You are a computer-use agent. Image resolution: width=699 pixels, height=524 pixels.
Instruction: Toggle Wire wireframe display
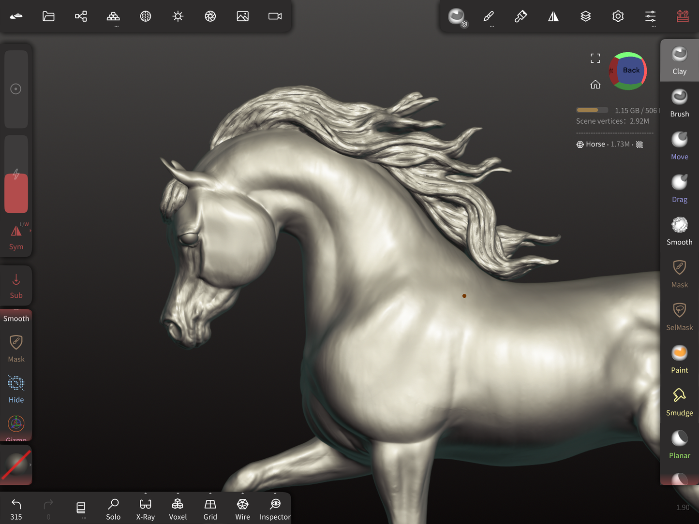tap(242, 509)
